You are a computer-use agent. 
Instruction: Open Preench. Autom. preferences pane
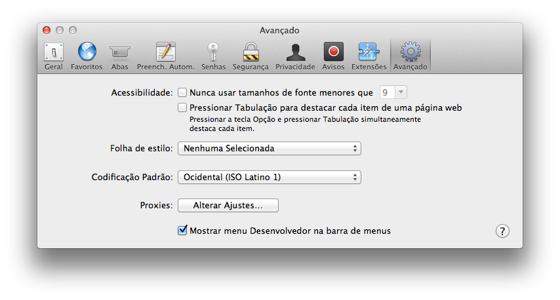tap(166, 56)
